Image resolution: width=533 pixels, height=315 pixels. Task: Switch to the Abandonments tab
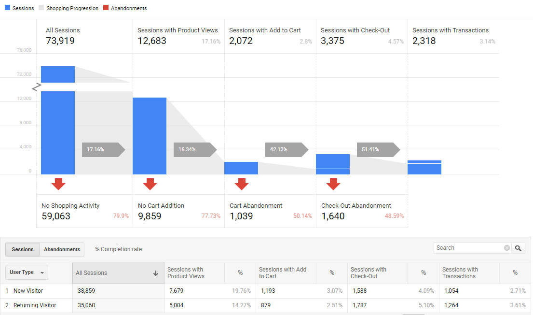[x=62, y=249]
